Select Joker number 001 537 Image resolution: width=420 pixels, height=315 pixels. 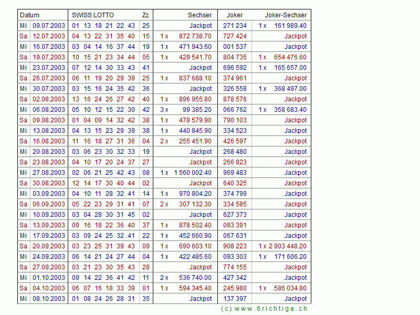coord(235,47)
